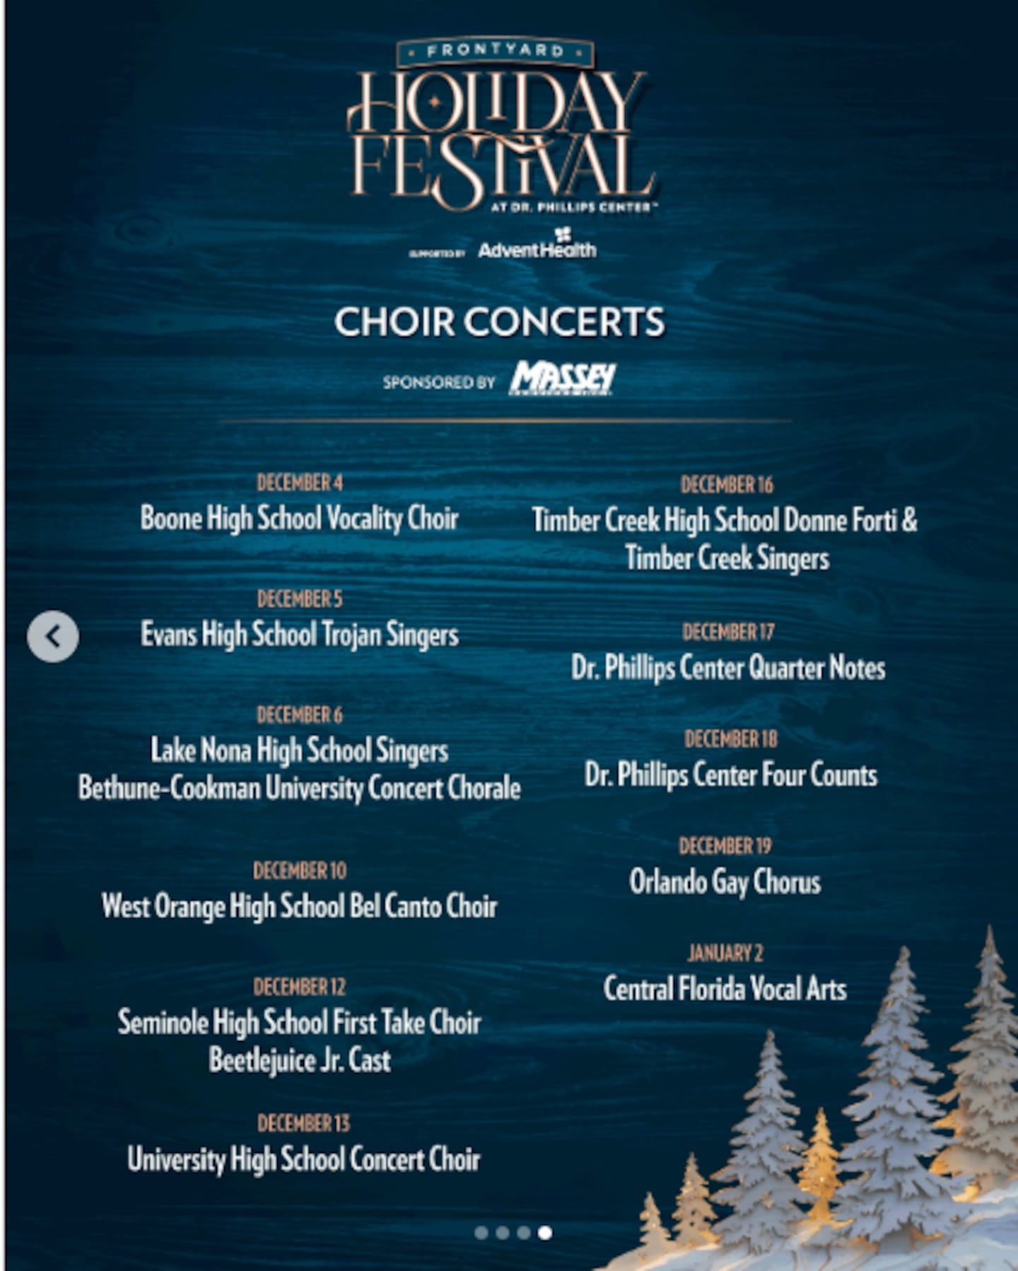Go to the first carousel dot

pos(481,1233)
